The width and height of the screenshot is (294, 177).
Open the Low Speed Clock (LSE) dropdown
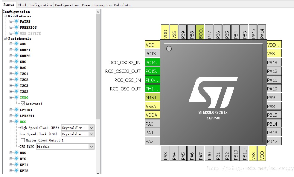point(78,134)
